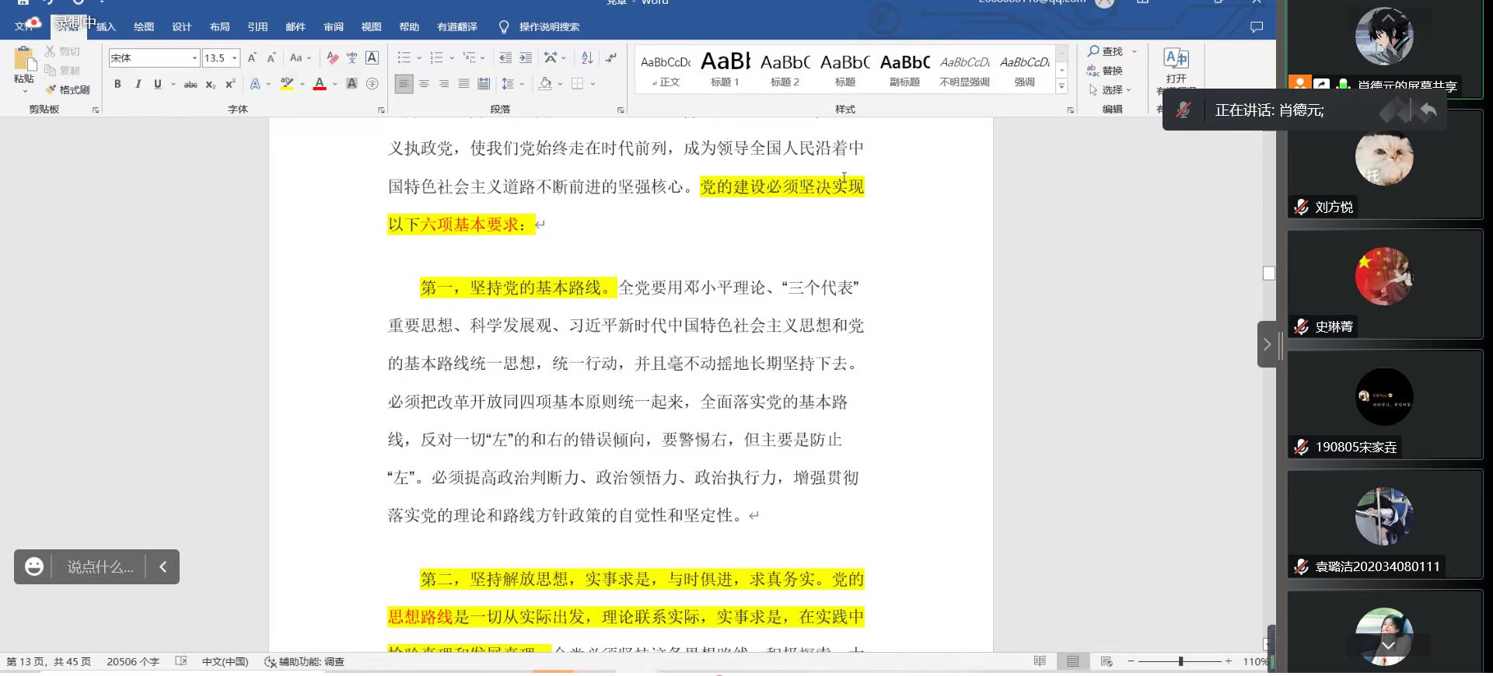Image resolution: width=1493 pixels, height=676 pixels.
Task: Toggle Underline formatting
Action: pos(158,84)
